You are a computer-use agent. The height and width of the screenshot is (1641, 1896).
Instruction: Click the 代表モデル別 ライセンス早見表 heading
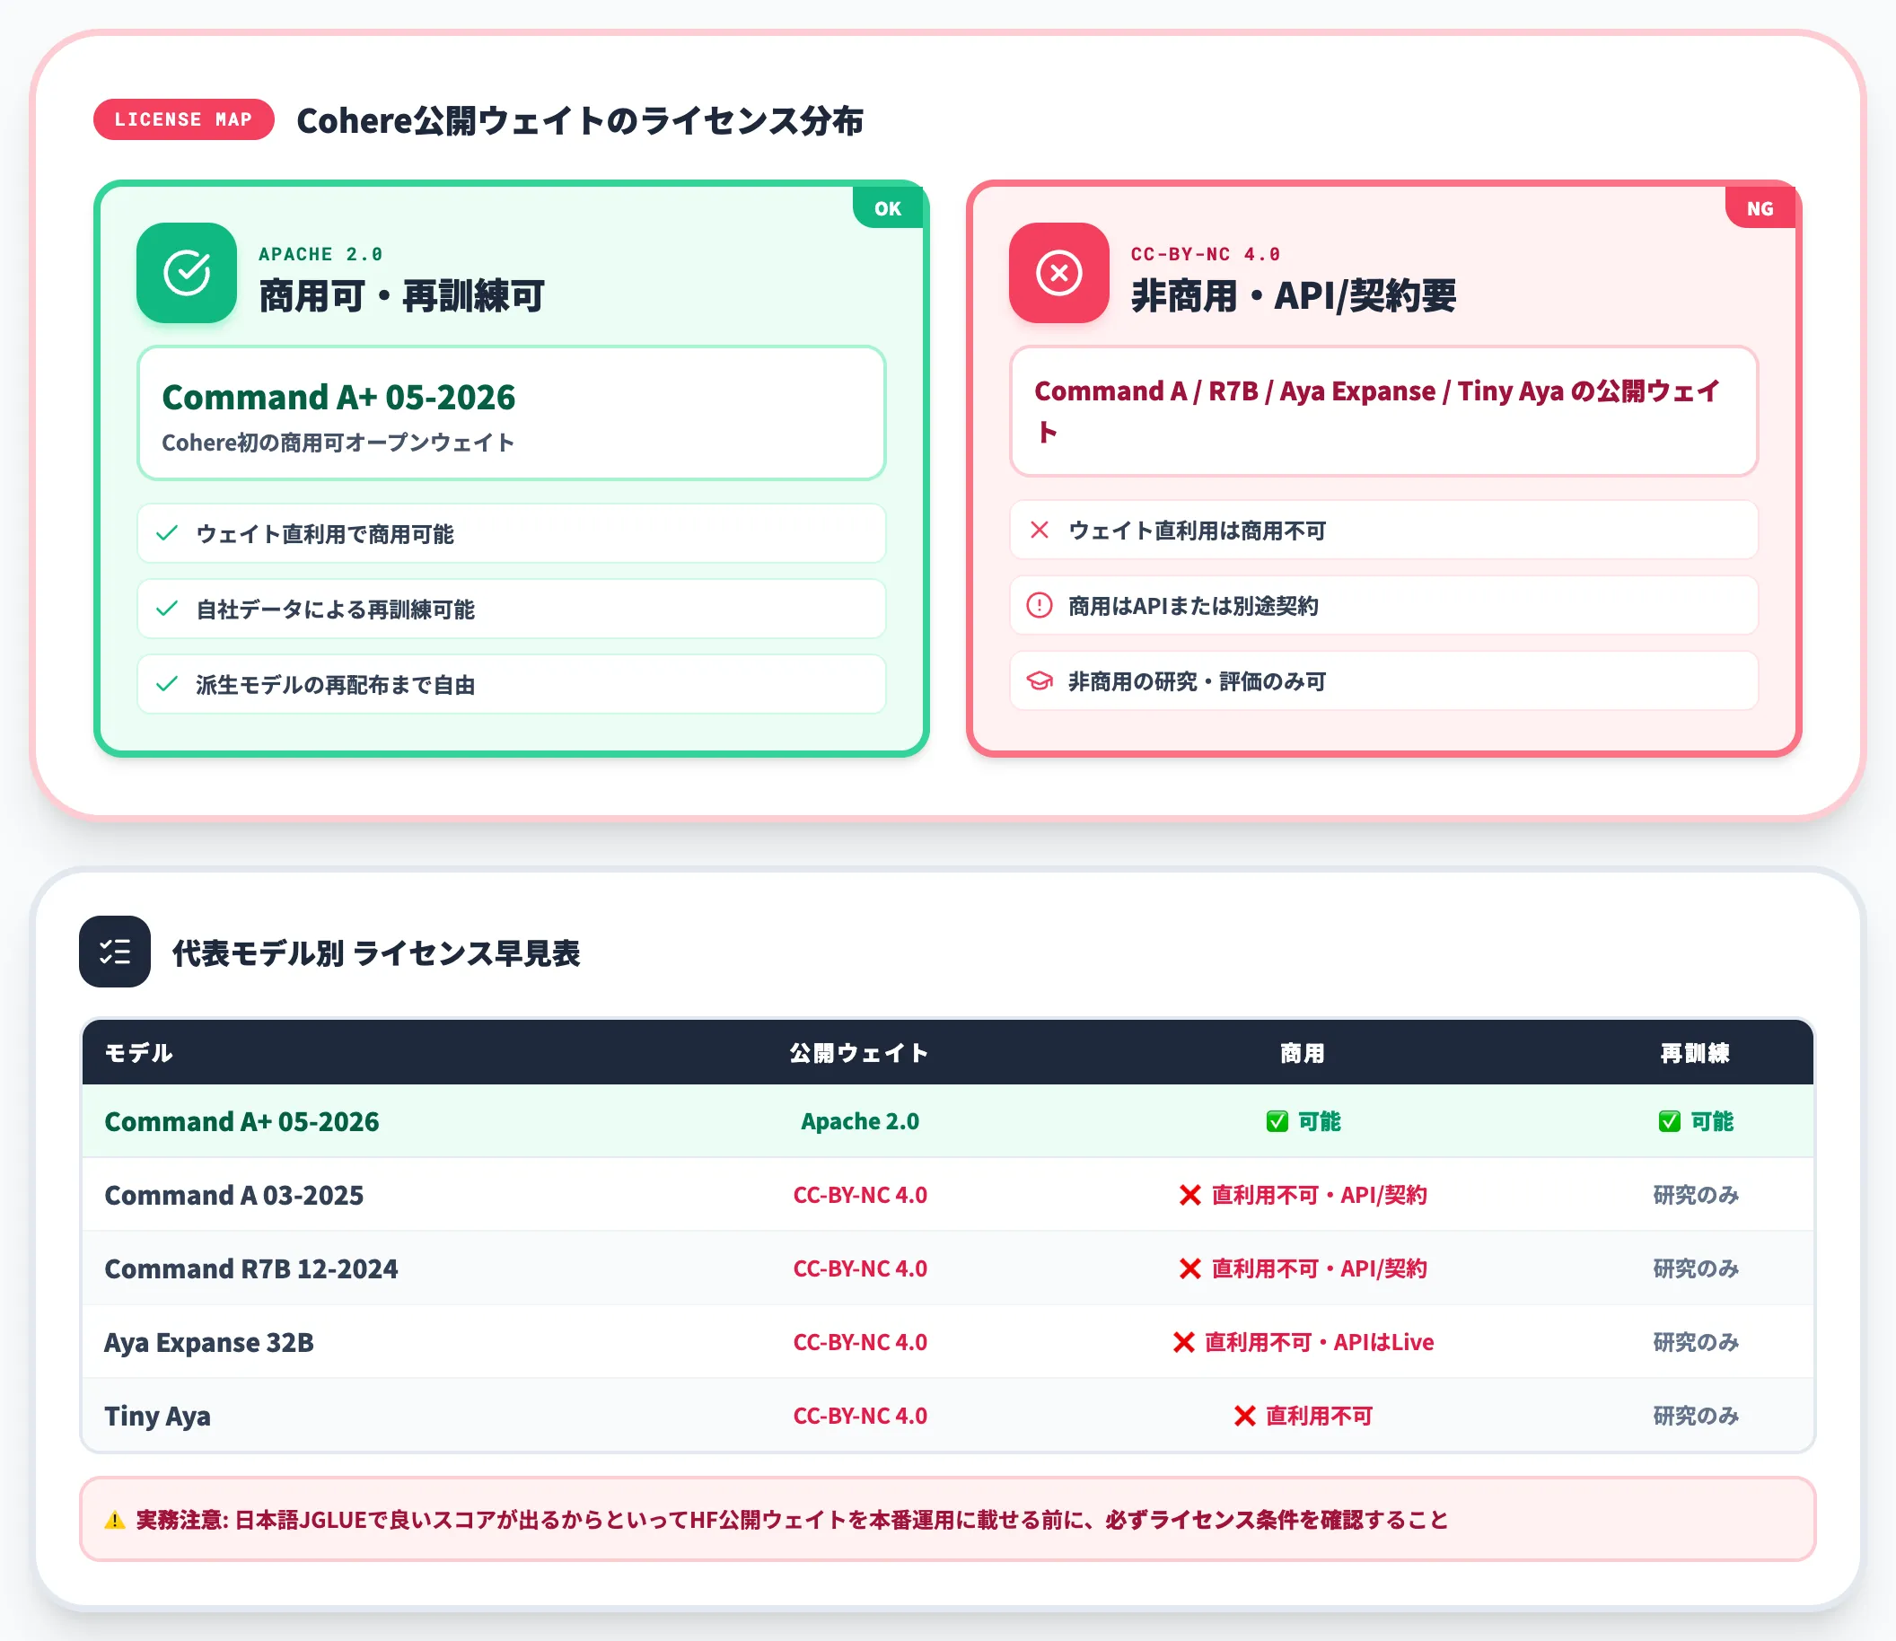tap(376, 952)
